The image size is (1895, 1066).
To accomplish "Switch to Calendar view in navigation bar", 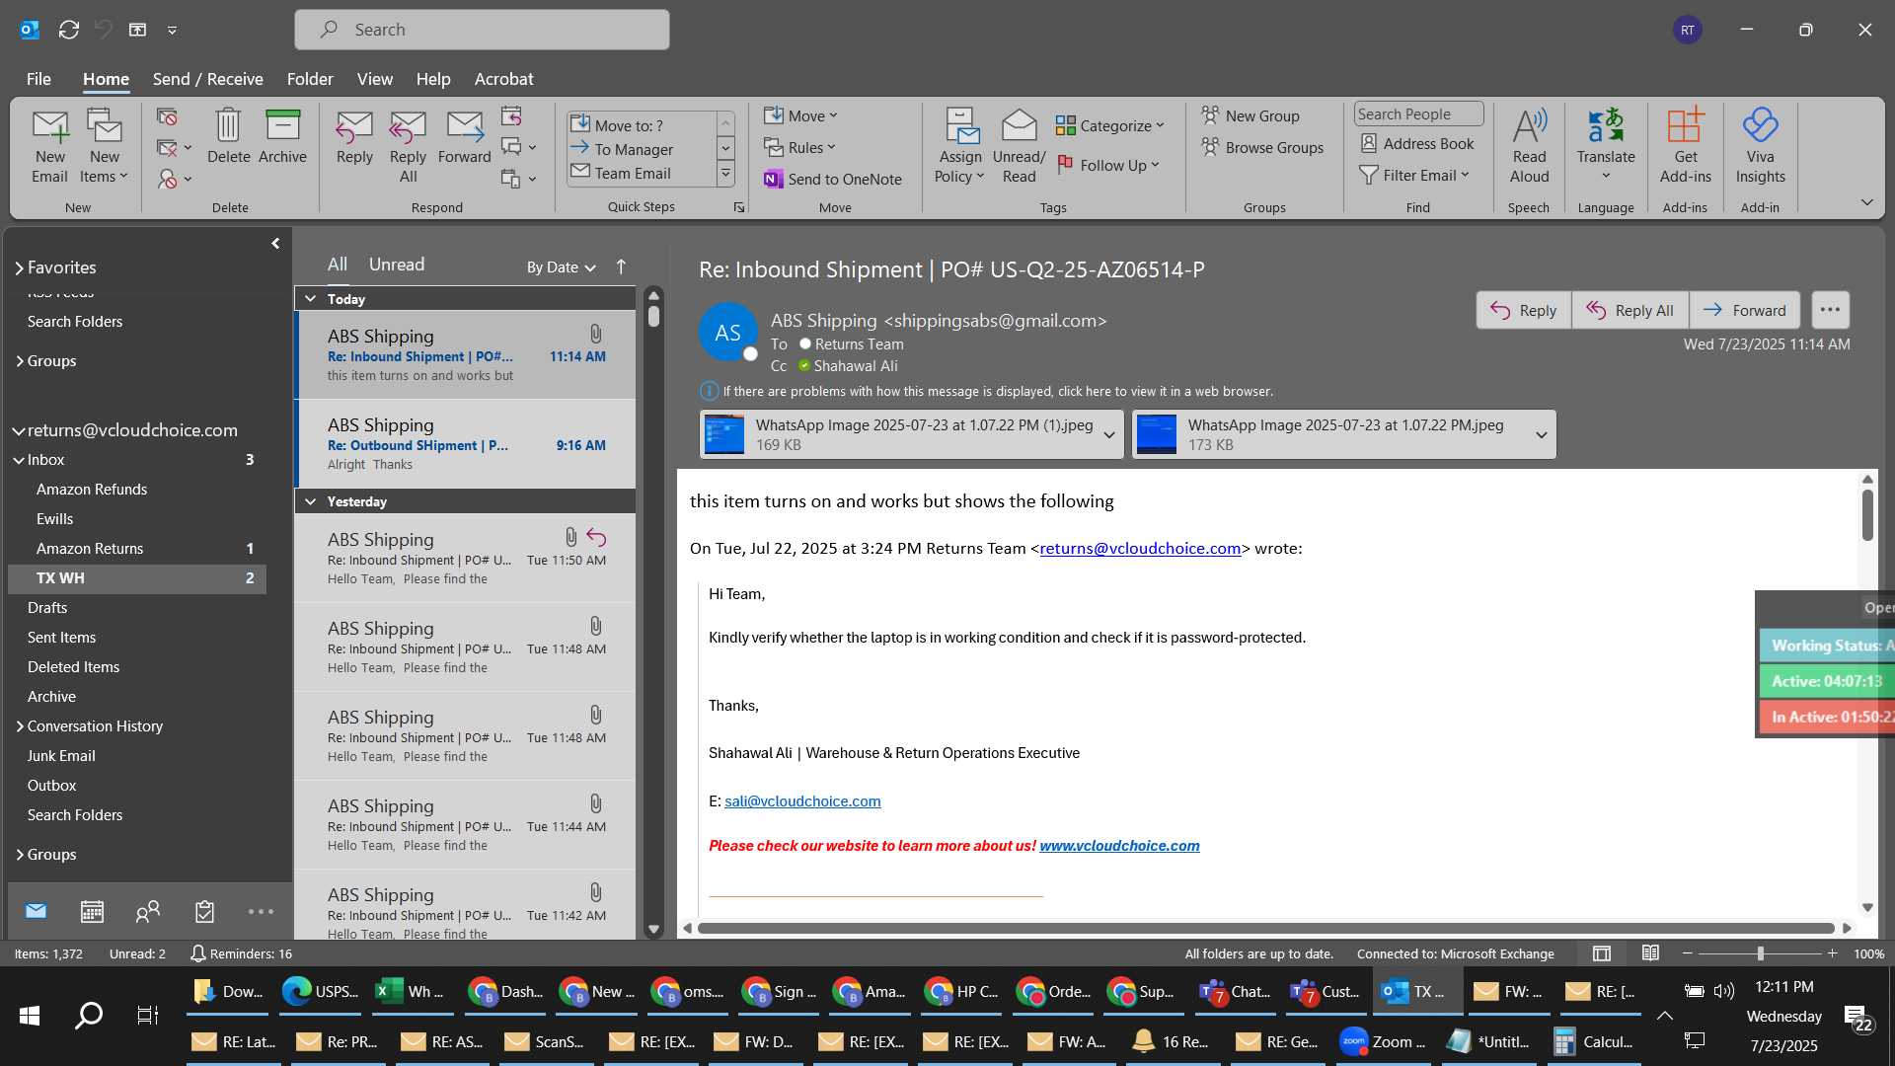I will (92, 911).
